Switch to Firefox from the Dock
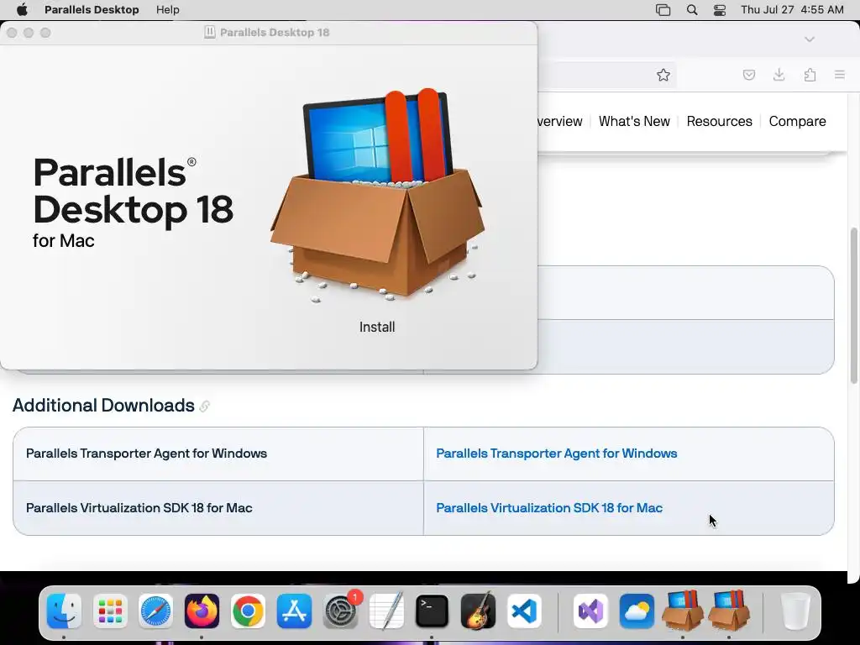 [x=202, y=611]
